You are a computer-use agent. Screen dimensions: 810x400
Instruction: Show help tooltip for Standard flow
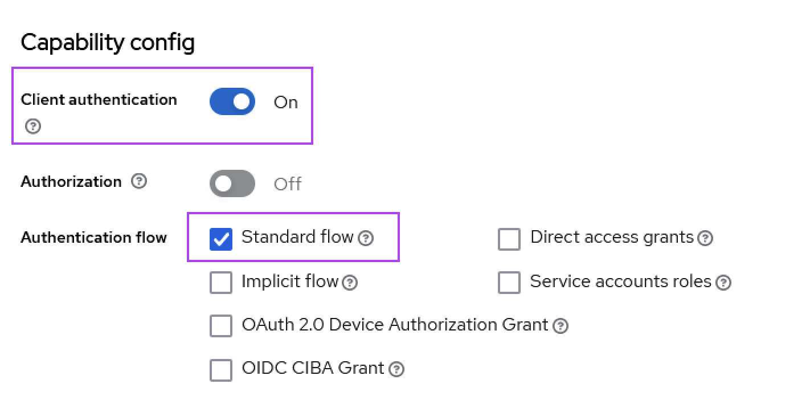click(x=366, y=238)
